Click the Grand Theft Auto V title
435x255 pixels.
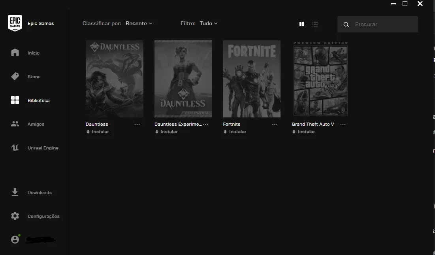tap(313, 124)
